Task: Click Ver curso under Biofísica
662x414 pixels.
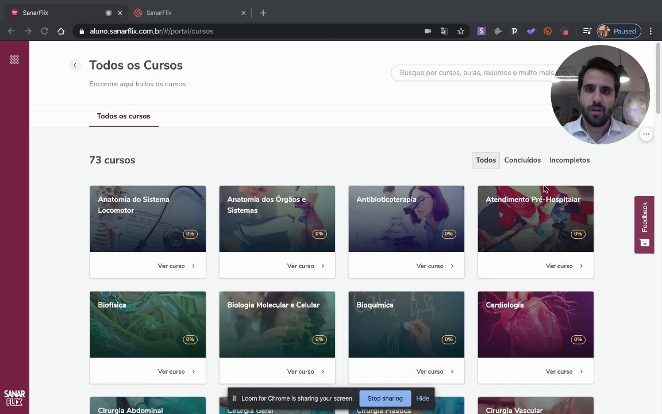Action: click(176, 371)
